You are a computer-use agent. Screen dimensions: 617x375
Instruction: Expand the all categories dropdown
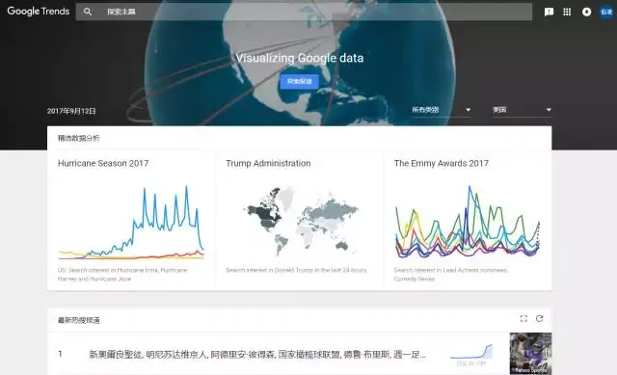coord(442,110)
